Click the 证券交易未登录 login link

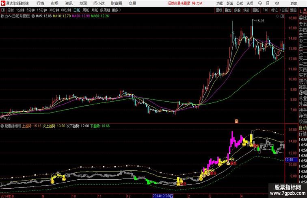179,3
